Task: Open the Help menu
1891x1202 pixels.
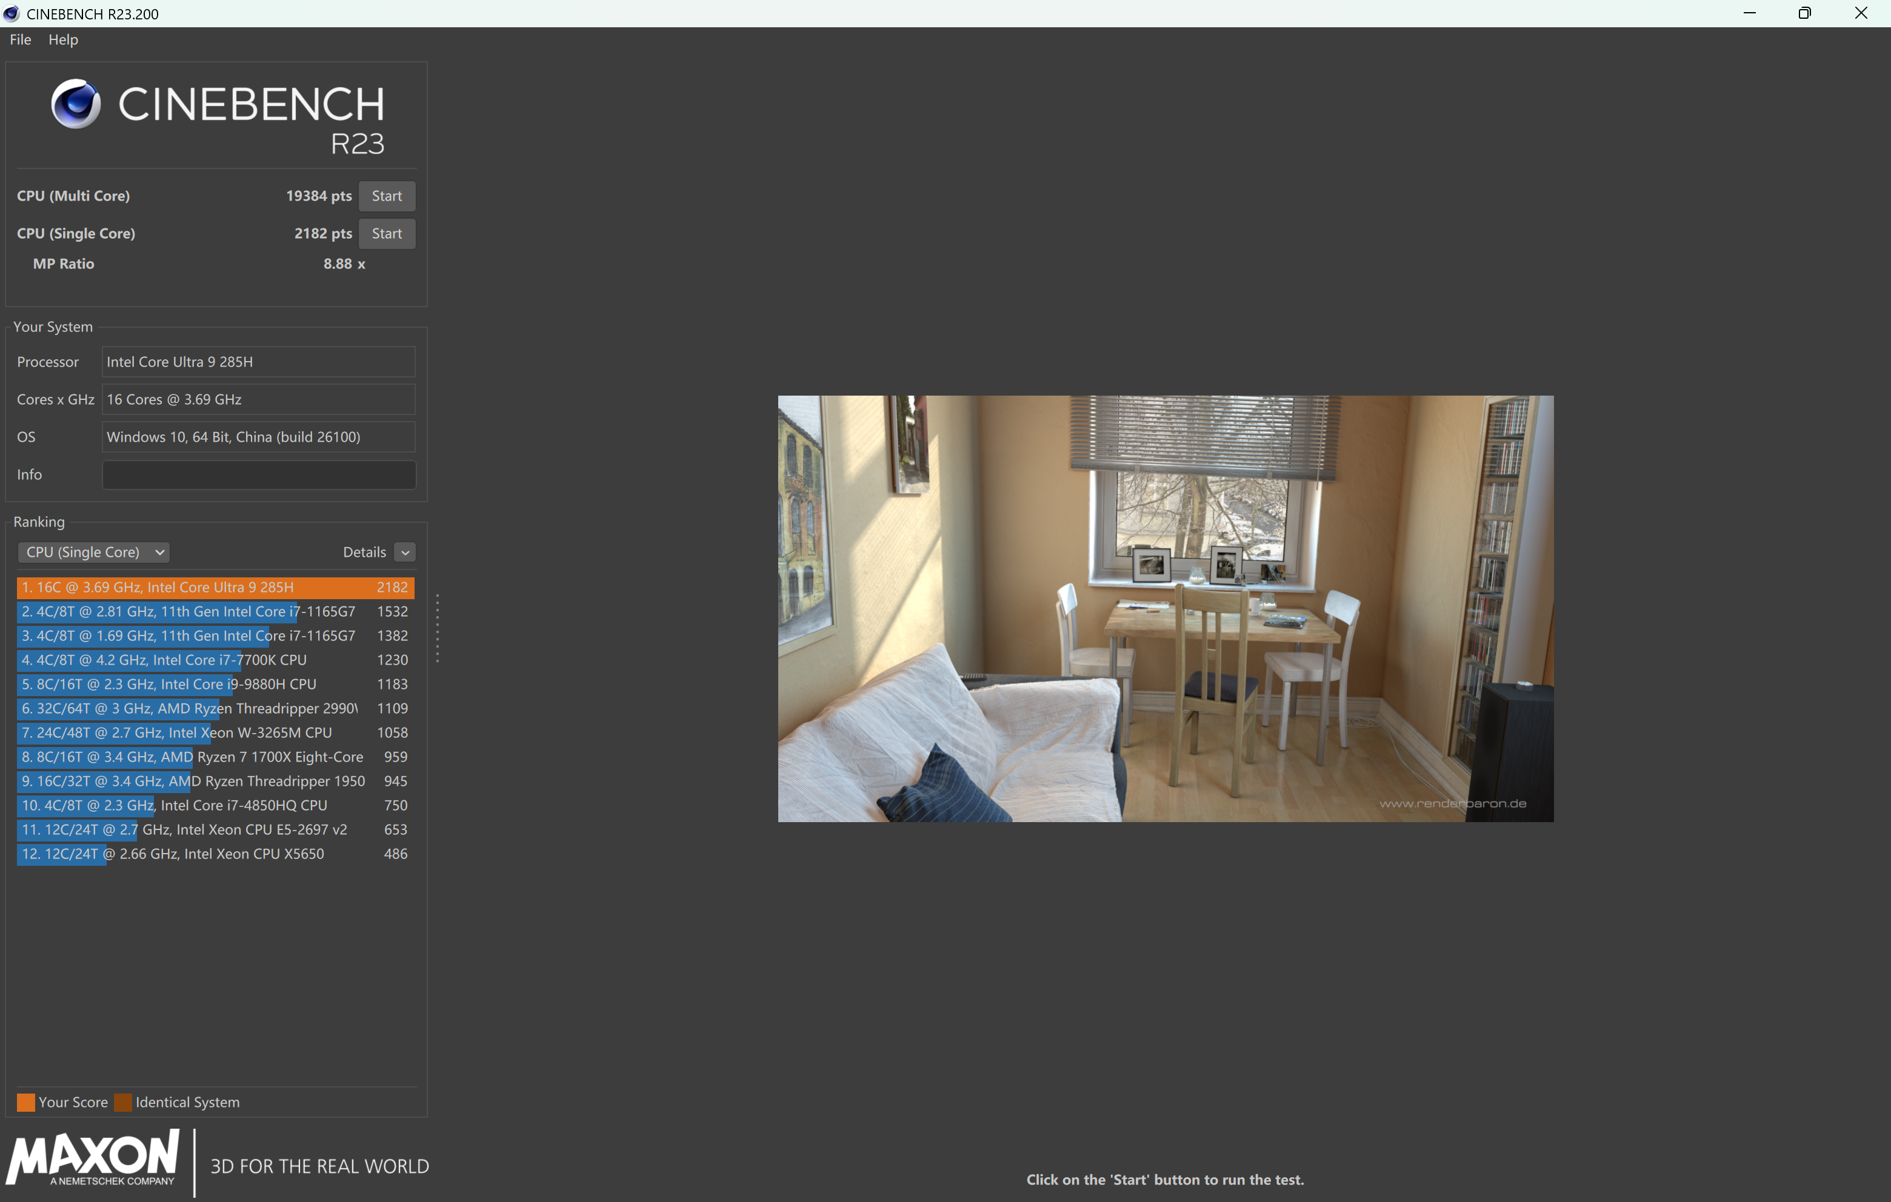Action: pyautogui.click(x=63, y=39)
